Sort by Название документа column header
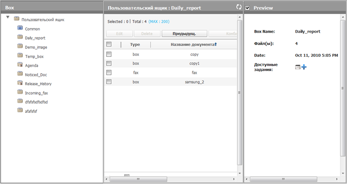 tap(192, 45)
